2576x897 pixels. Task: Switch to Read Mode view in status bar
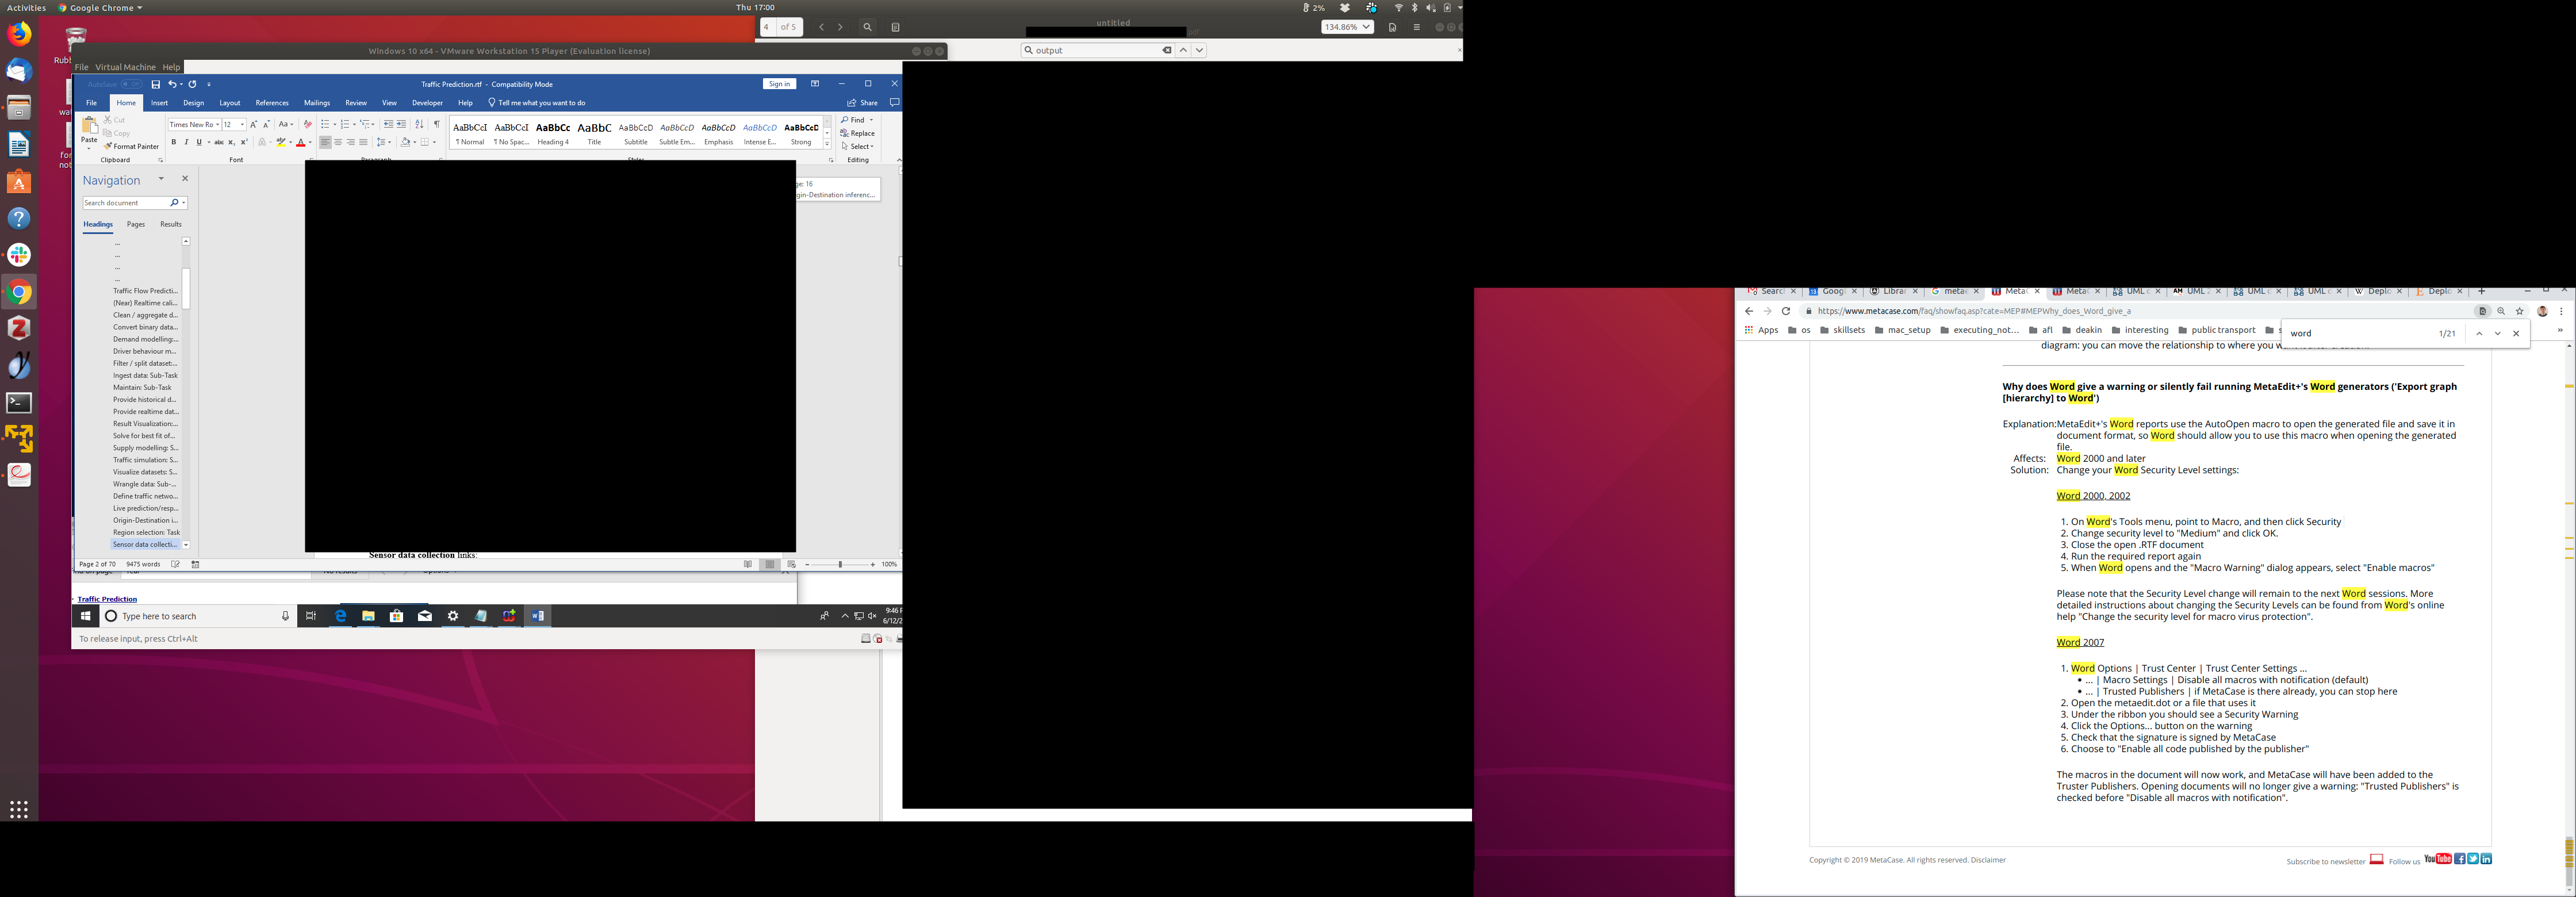coord(747,564)
